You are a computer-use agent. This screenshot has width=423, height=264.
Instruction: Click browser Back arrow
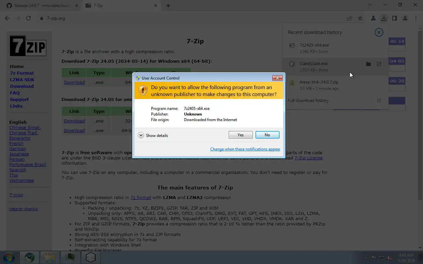7,18
